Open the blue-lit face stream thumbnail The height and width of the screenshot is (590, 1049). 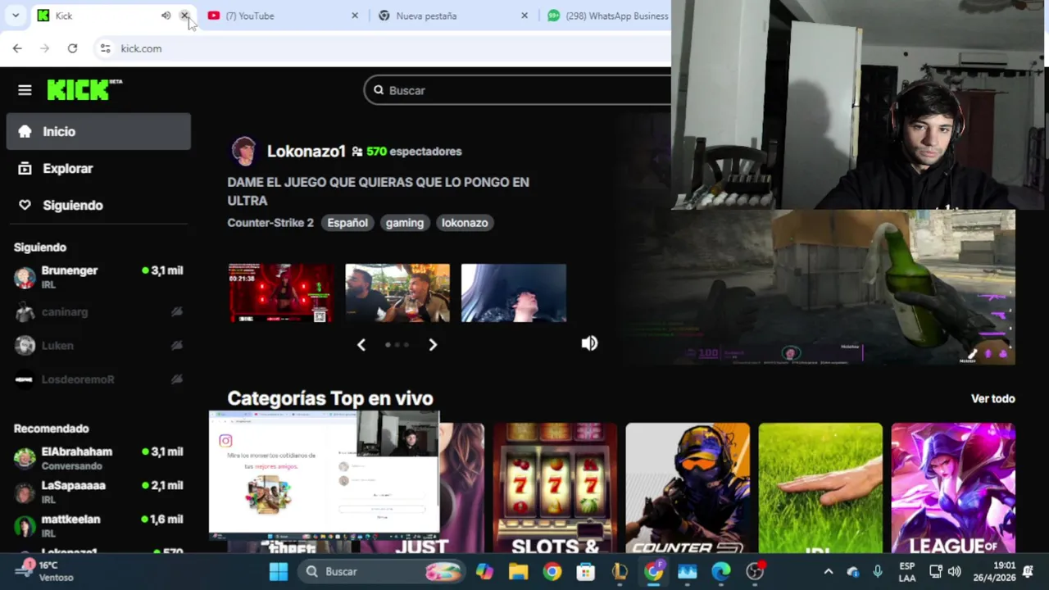514,293
